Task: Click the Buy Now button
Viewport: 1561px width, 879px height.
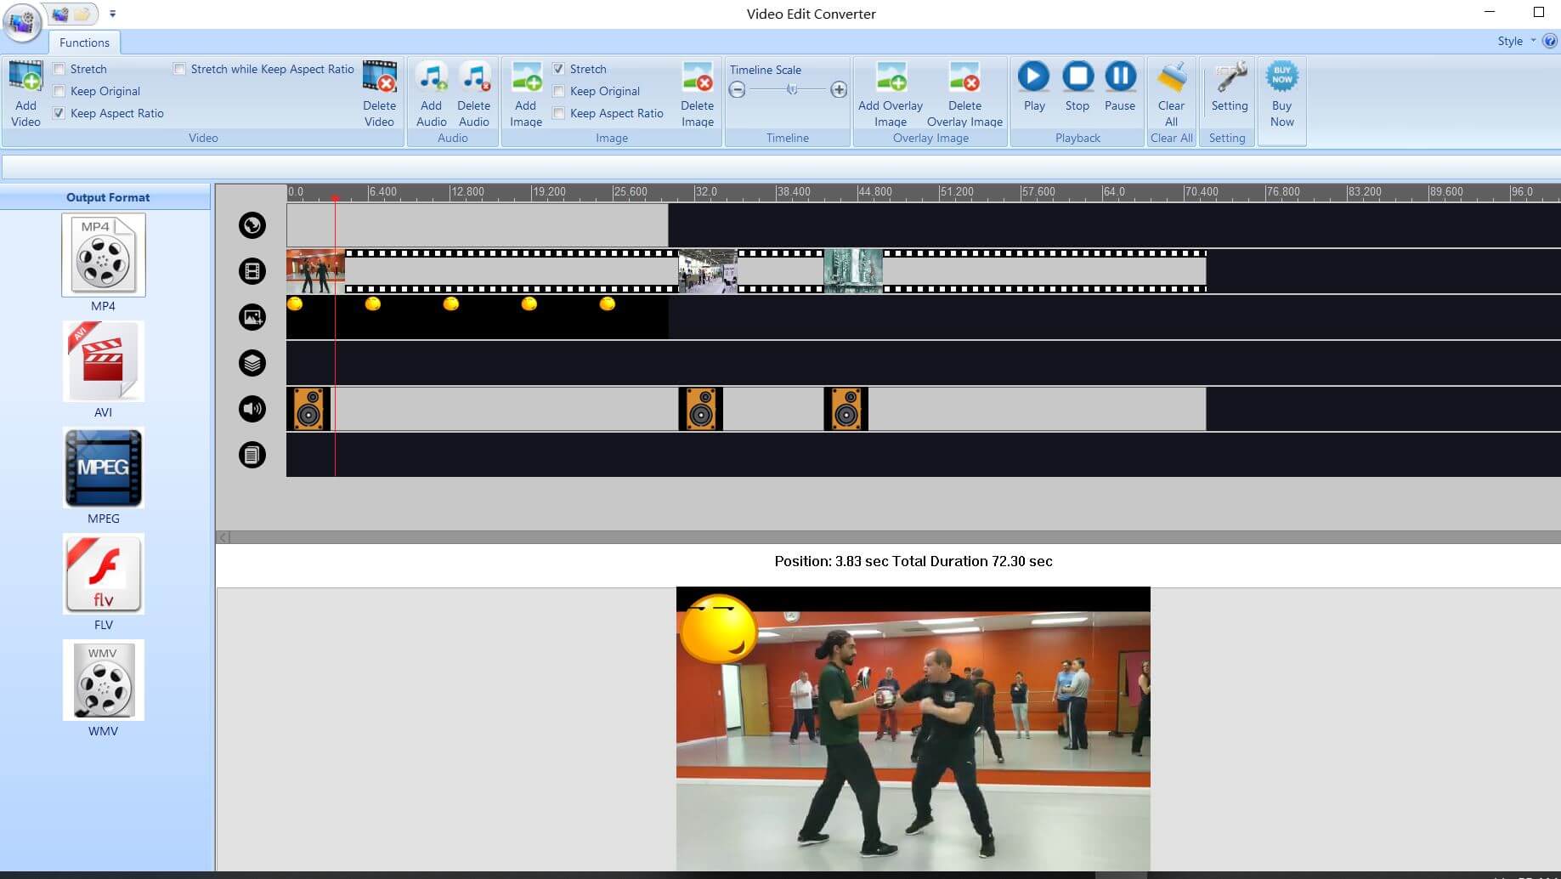Action: coord(1281,94)
